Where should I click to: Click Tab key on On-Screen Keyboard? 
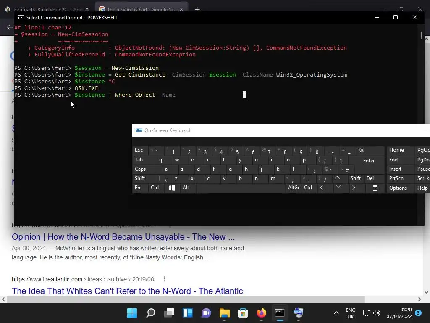point(144,160)
